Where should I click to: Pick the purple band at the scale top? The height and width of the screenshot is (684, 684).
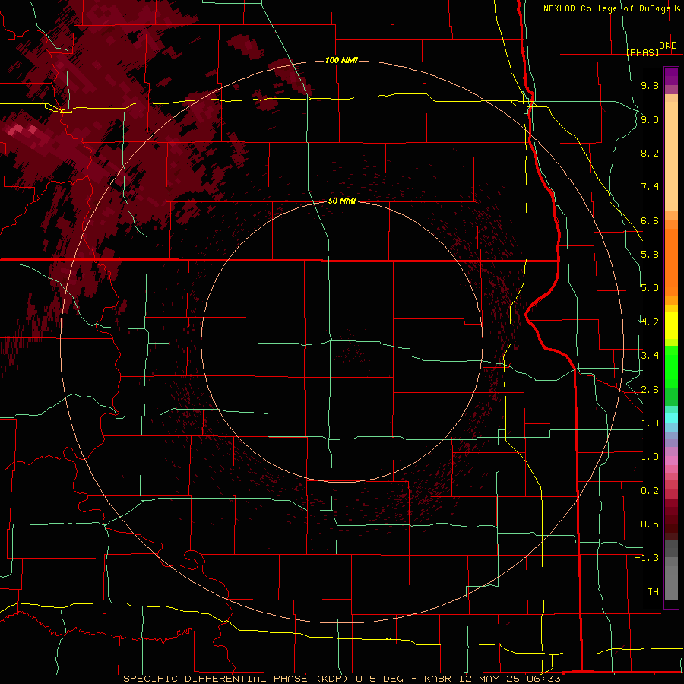coord(671,76)
